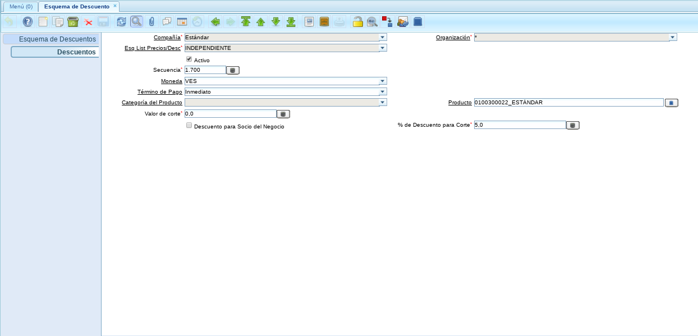Switch to the Menú (0) tab
This screenshot has height=336, width=698.
coord(21,6)
